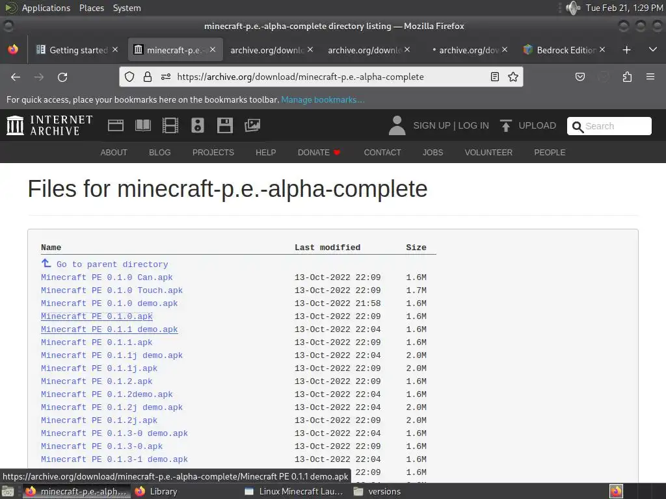Click the PROJECTS navigation link
The image size is (666, 499).
[x=213, y=152]
